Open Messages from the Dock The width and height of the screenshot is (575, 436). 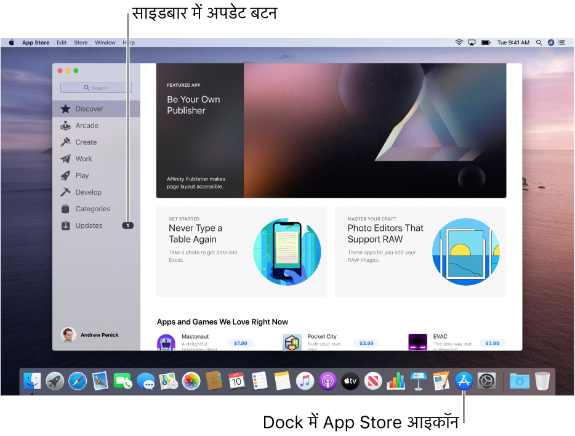[145, 381]
